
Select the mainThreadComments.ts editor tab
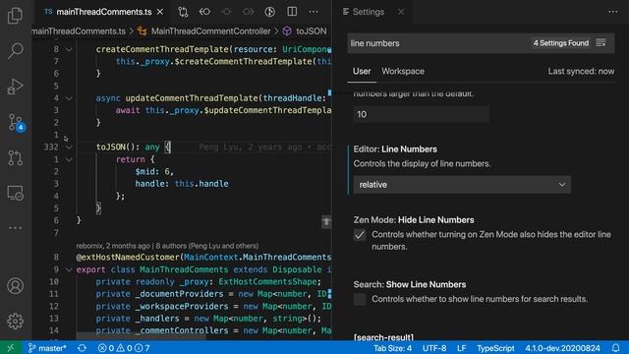point(103,12)
